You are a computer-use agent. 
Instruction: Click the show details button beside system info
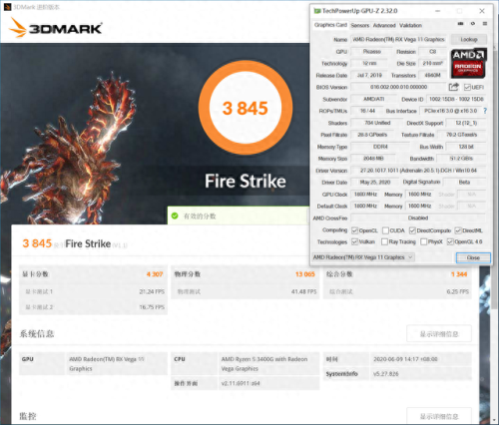click(439, 333)
